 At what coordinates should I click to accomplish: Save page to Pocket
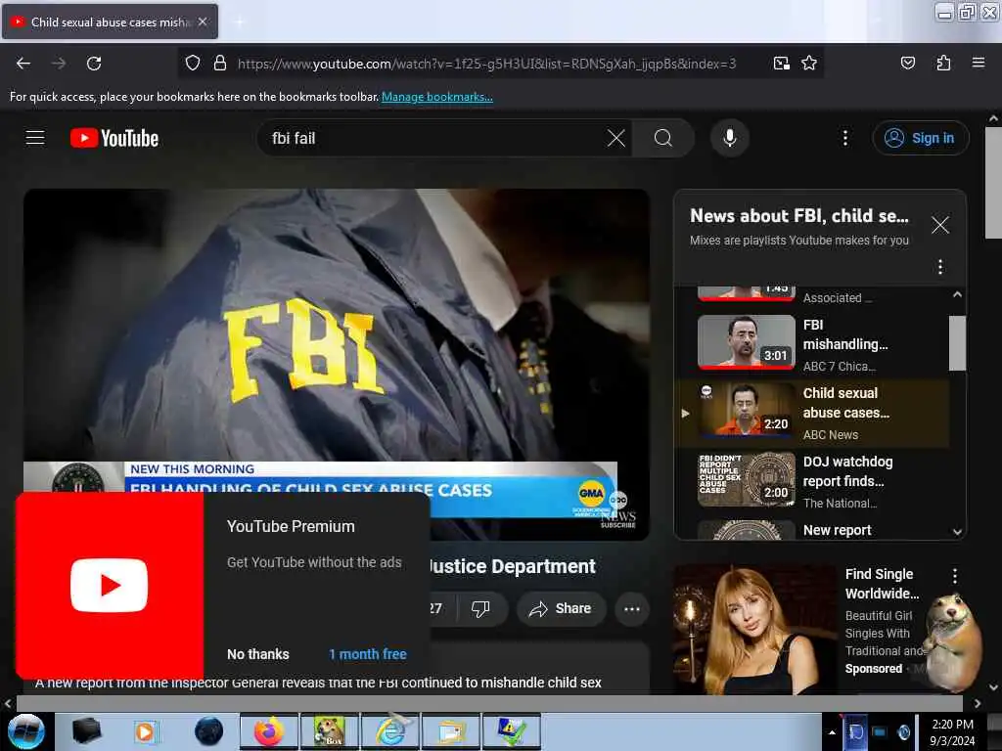tap(907, 63)
